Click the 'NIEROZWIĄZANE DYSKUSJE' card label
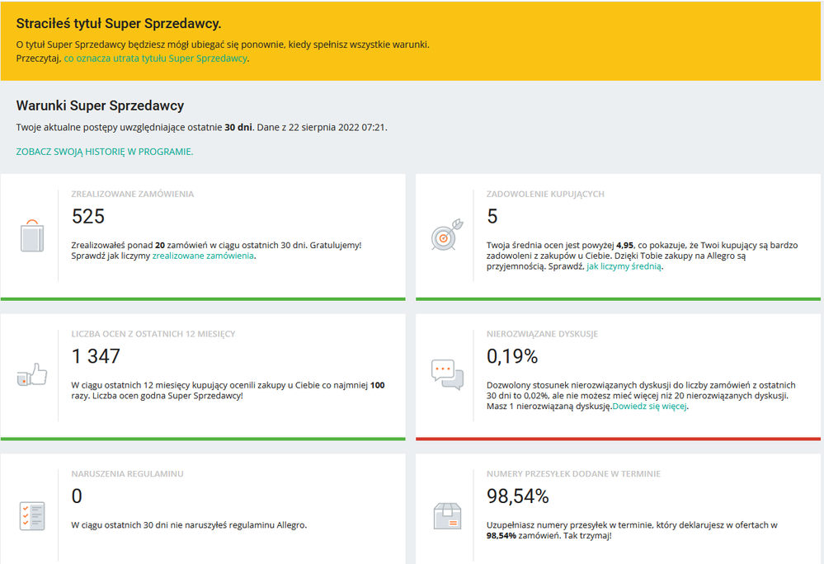 543,333
